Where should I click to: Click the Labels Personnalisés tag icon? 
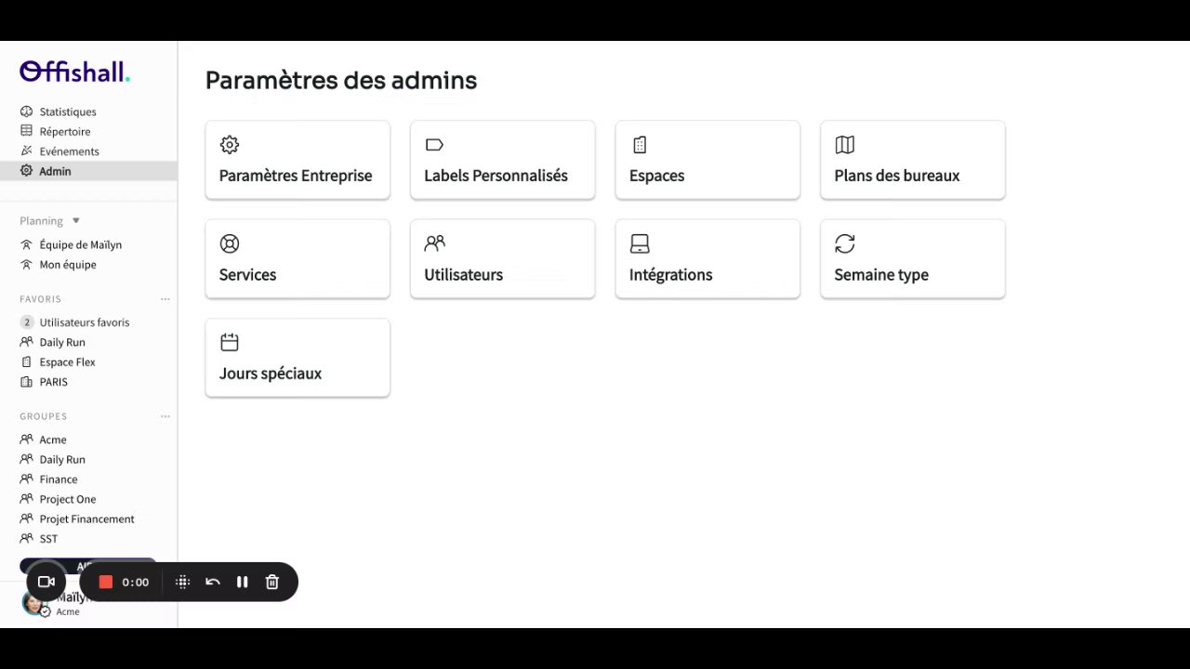[434, 145]
